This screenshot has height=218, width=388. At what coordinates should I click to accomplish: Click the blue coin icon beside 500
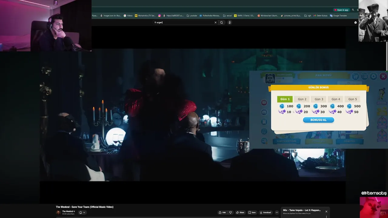pyautogui.click(x=349, y=106)
